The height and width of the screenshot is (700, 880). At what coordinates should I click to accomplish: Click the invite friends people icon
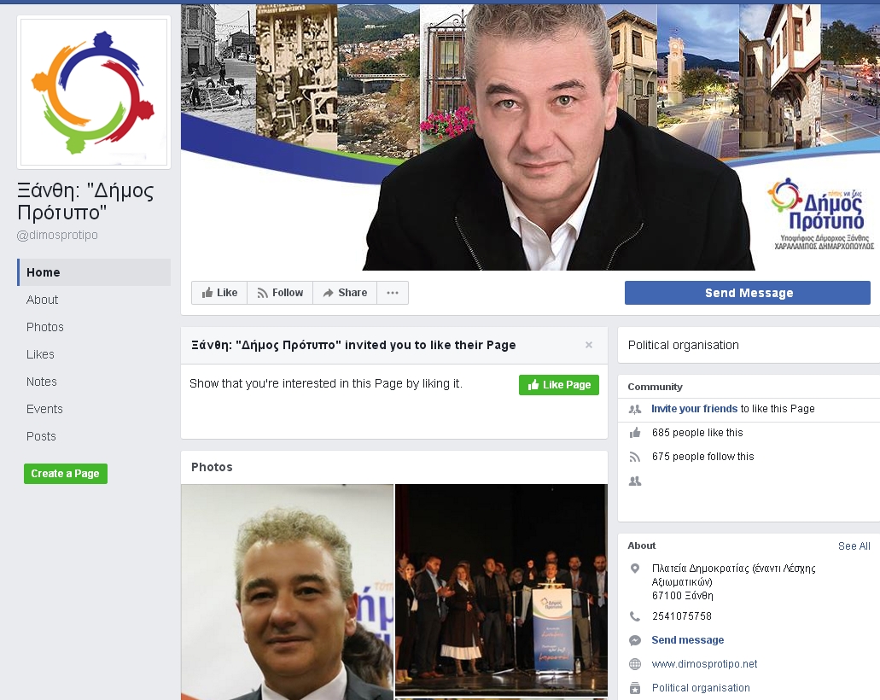tap(635, 409)
